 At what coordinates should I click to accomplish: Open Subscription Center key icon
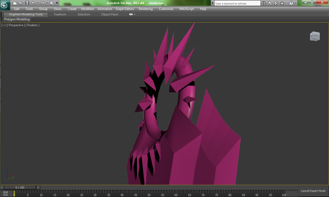270,3
